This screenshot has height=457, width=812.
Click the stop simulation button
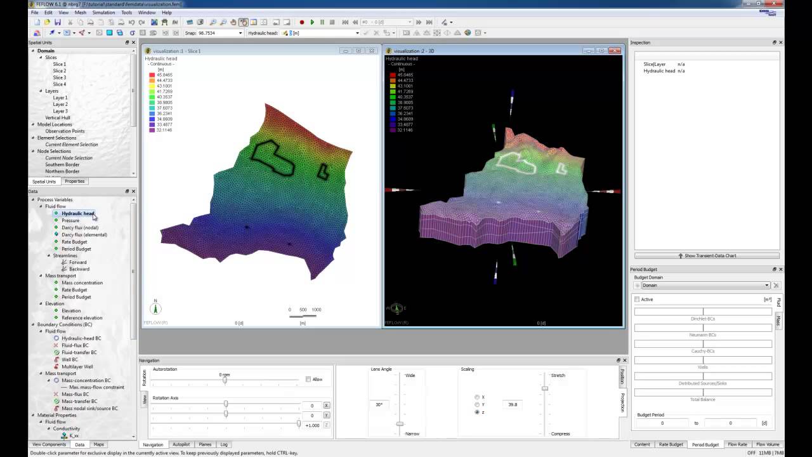click(x=332, y=22)
